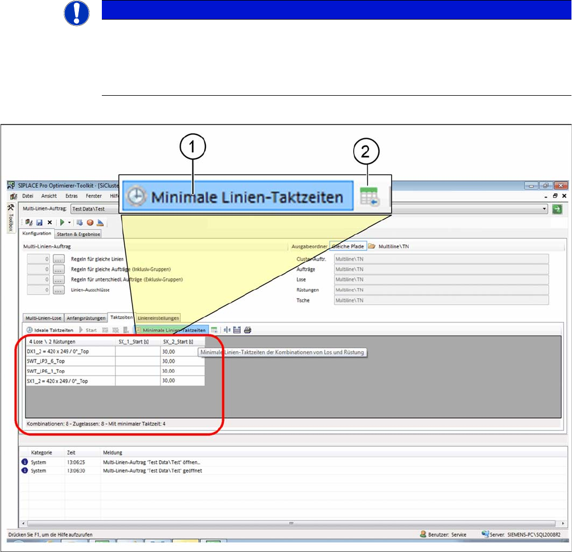Switch to Konfiguration tab
This screenshot has width=572, height=552.
tap(37, 233)
